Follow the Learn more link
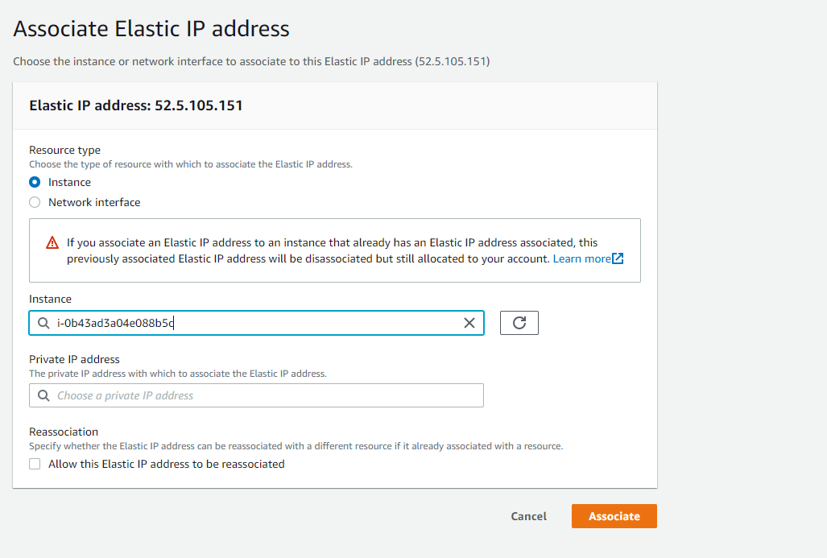827x558 pixels. tap(581, 258)
